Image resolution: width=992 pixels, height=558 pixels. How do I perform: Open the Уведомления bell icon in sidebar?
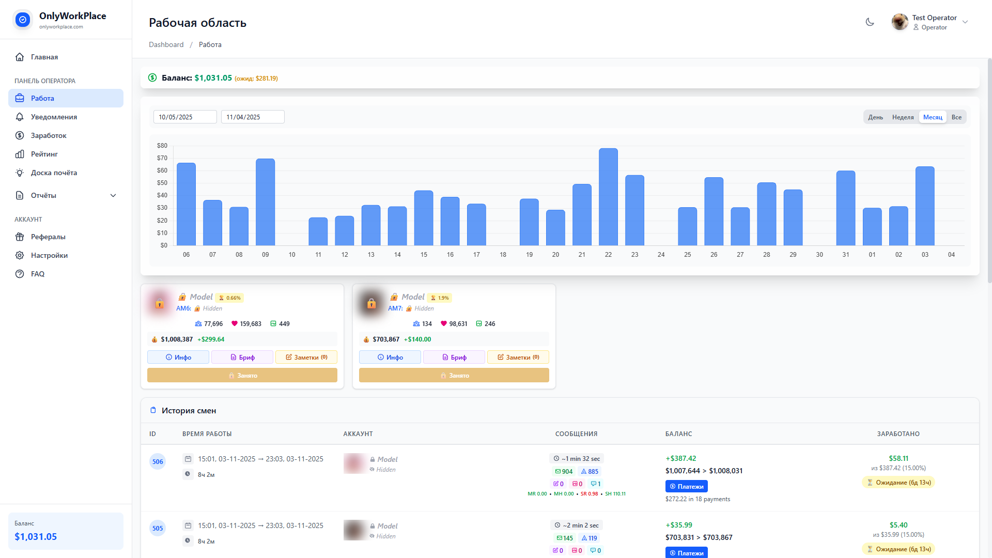point(20,117)
